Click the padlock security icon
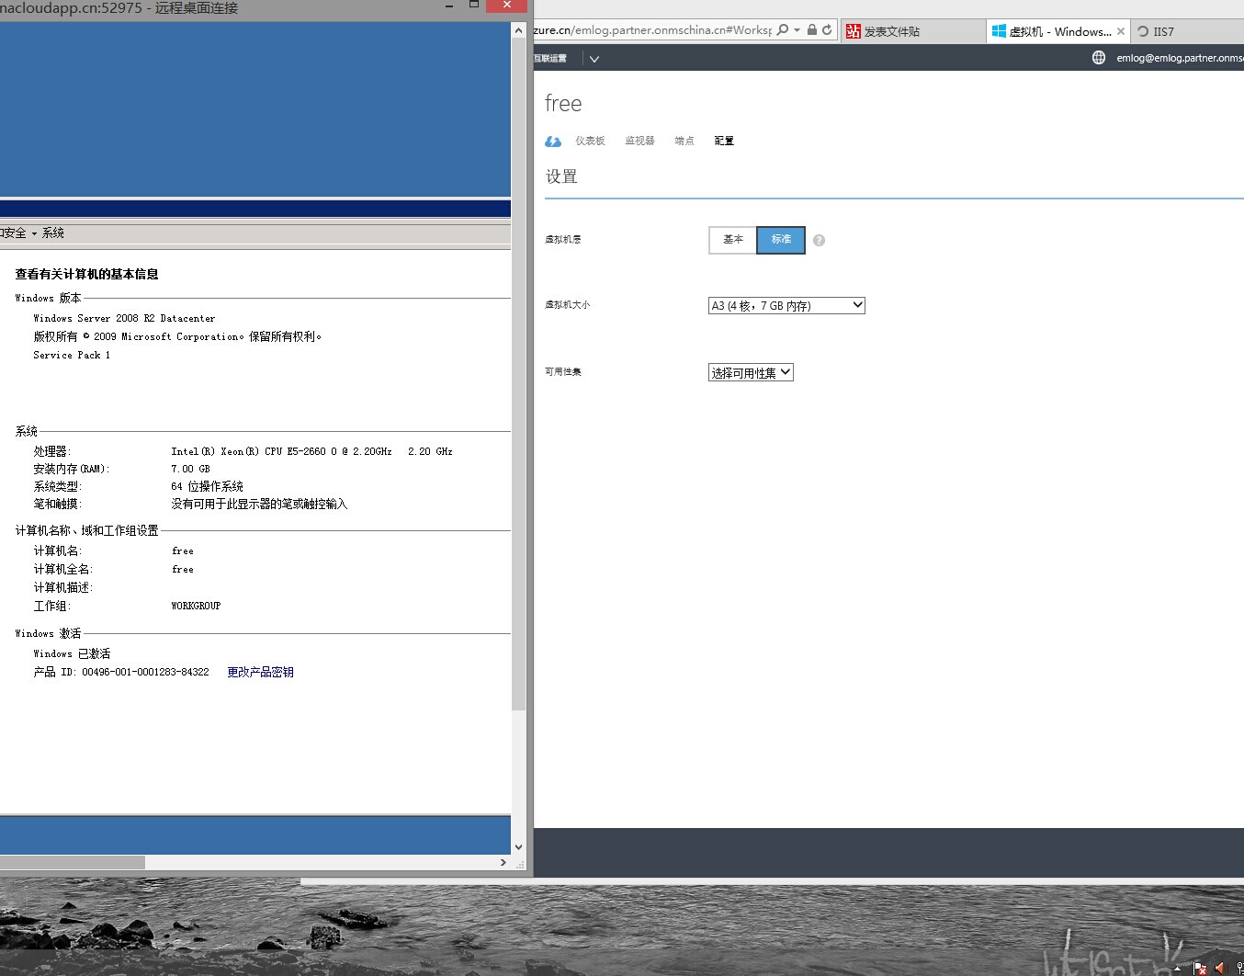This screenshot has width=1244, height=976. pos(811,30)
